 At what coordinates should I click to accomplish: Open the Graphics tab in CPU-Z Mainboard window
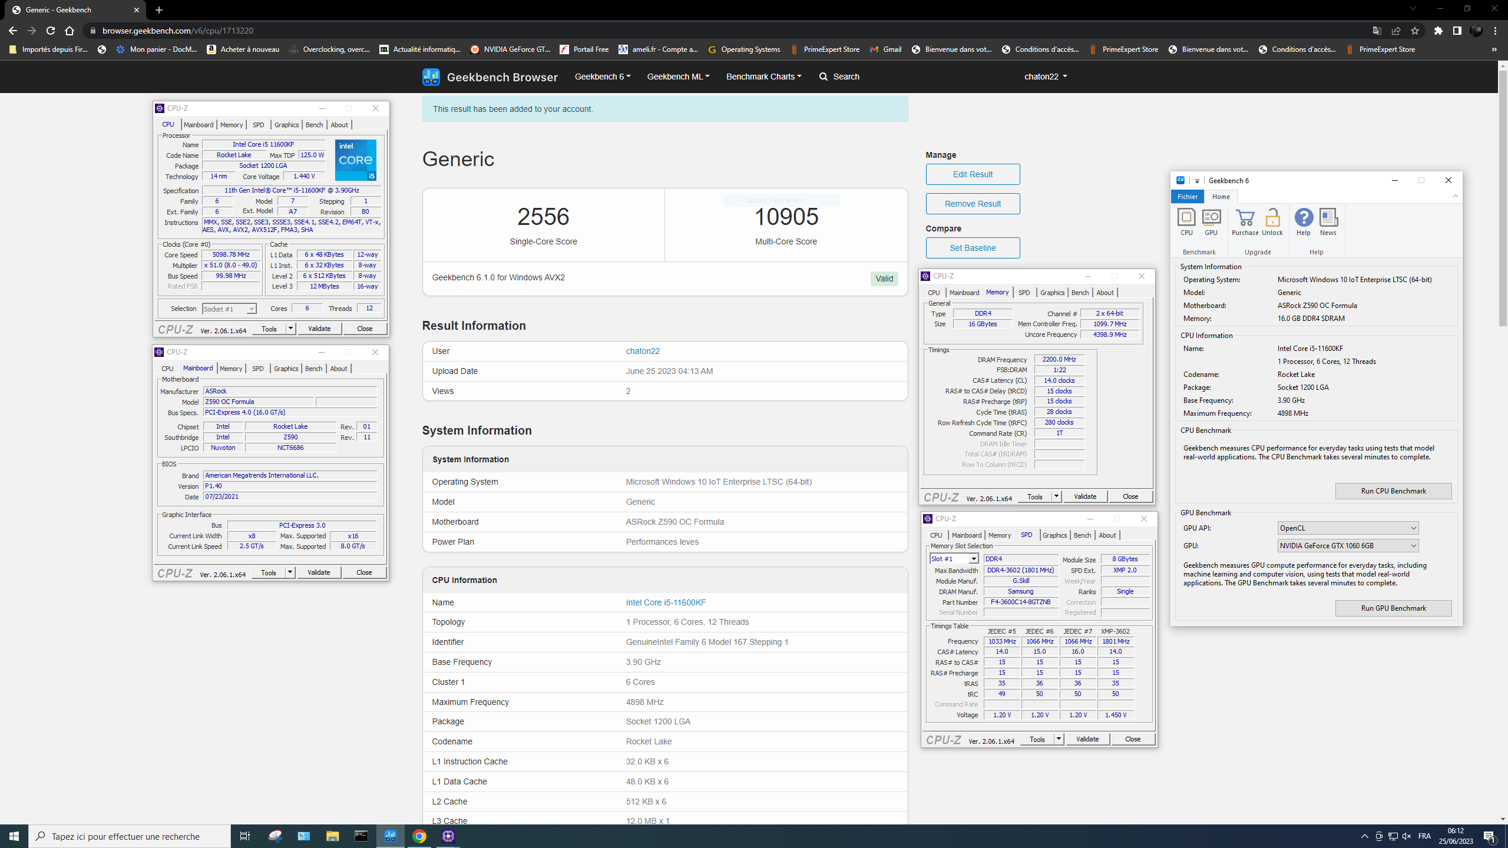286,369
